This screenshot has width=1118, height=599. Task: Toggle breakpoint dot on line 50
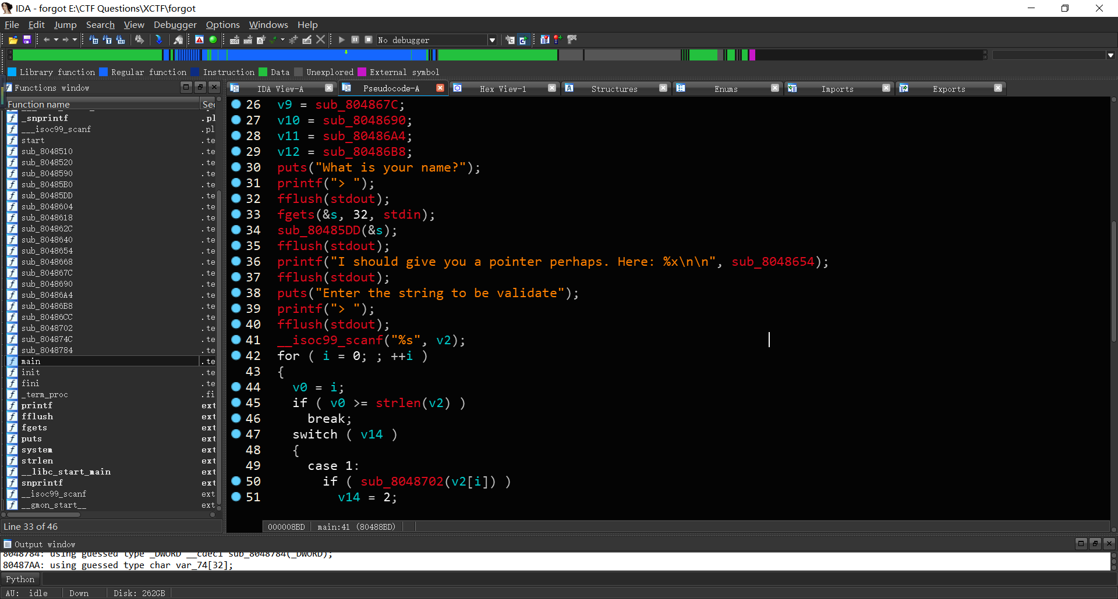coord(236,481)
